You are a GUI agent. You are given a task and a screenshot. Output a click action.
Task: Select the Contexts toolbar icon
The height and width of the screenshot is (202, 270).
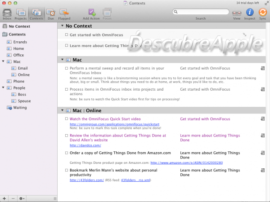point(36,14)
